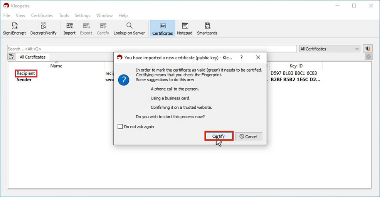380x197 pixels.
Task: Click the Certify button in dialog
Action: (x=219, y=136)
